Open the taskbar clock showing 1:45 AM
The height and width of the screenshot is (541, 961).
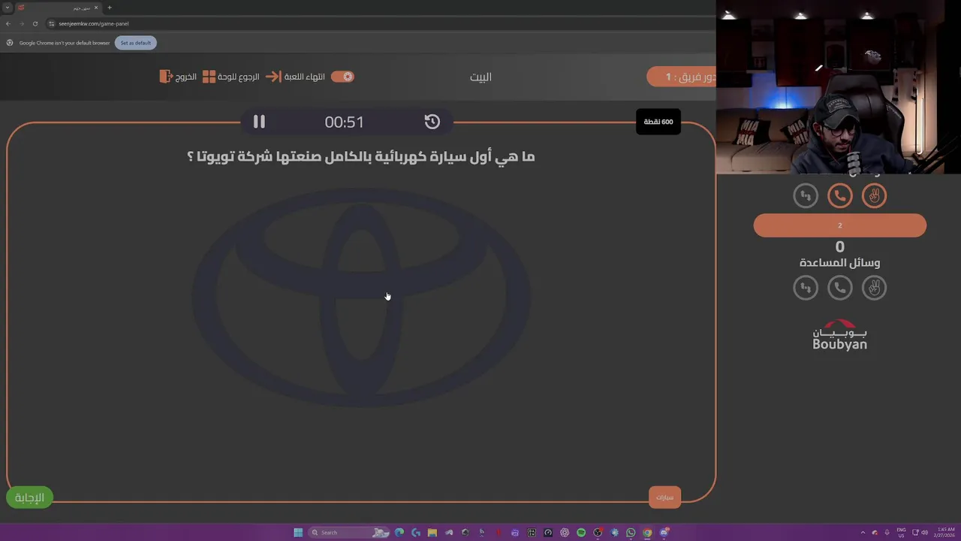[x=944, y=533]
